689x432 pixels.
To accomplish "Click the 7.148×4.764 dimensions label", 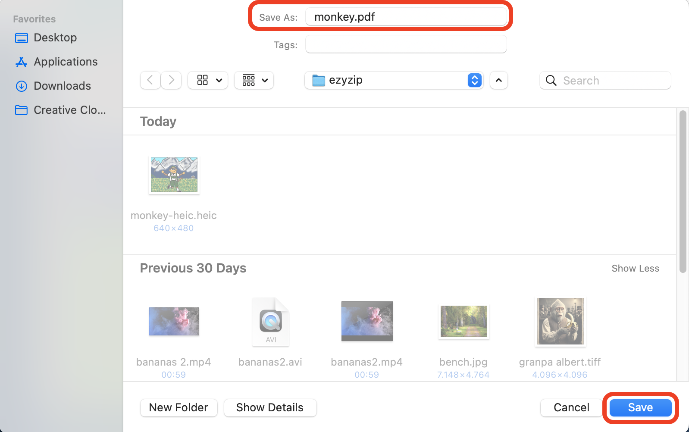I will [x=464, y=375].
